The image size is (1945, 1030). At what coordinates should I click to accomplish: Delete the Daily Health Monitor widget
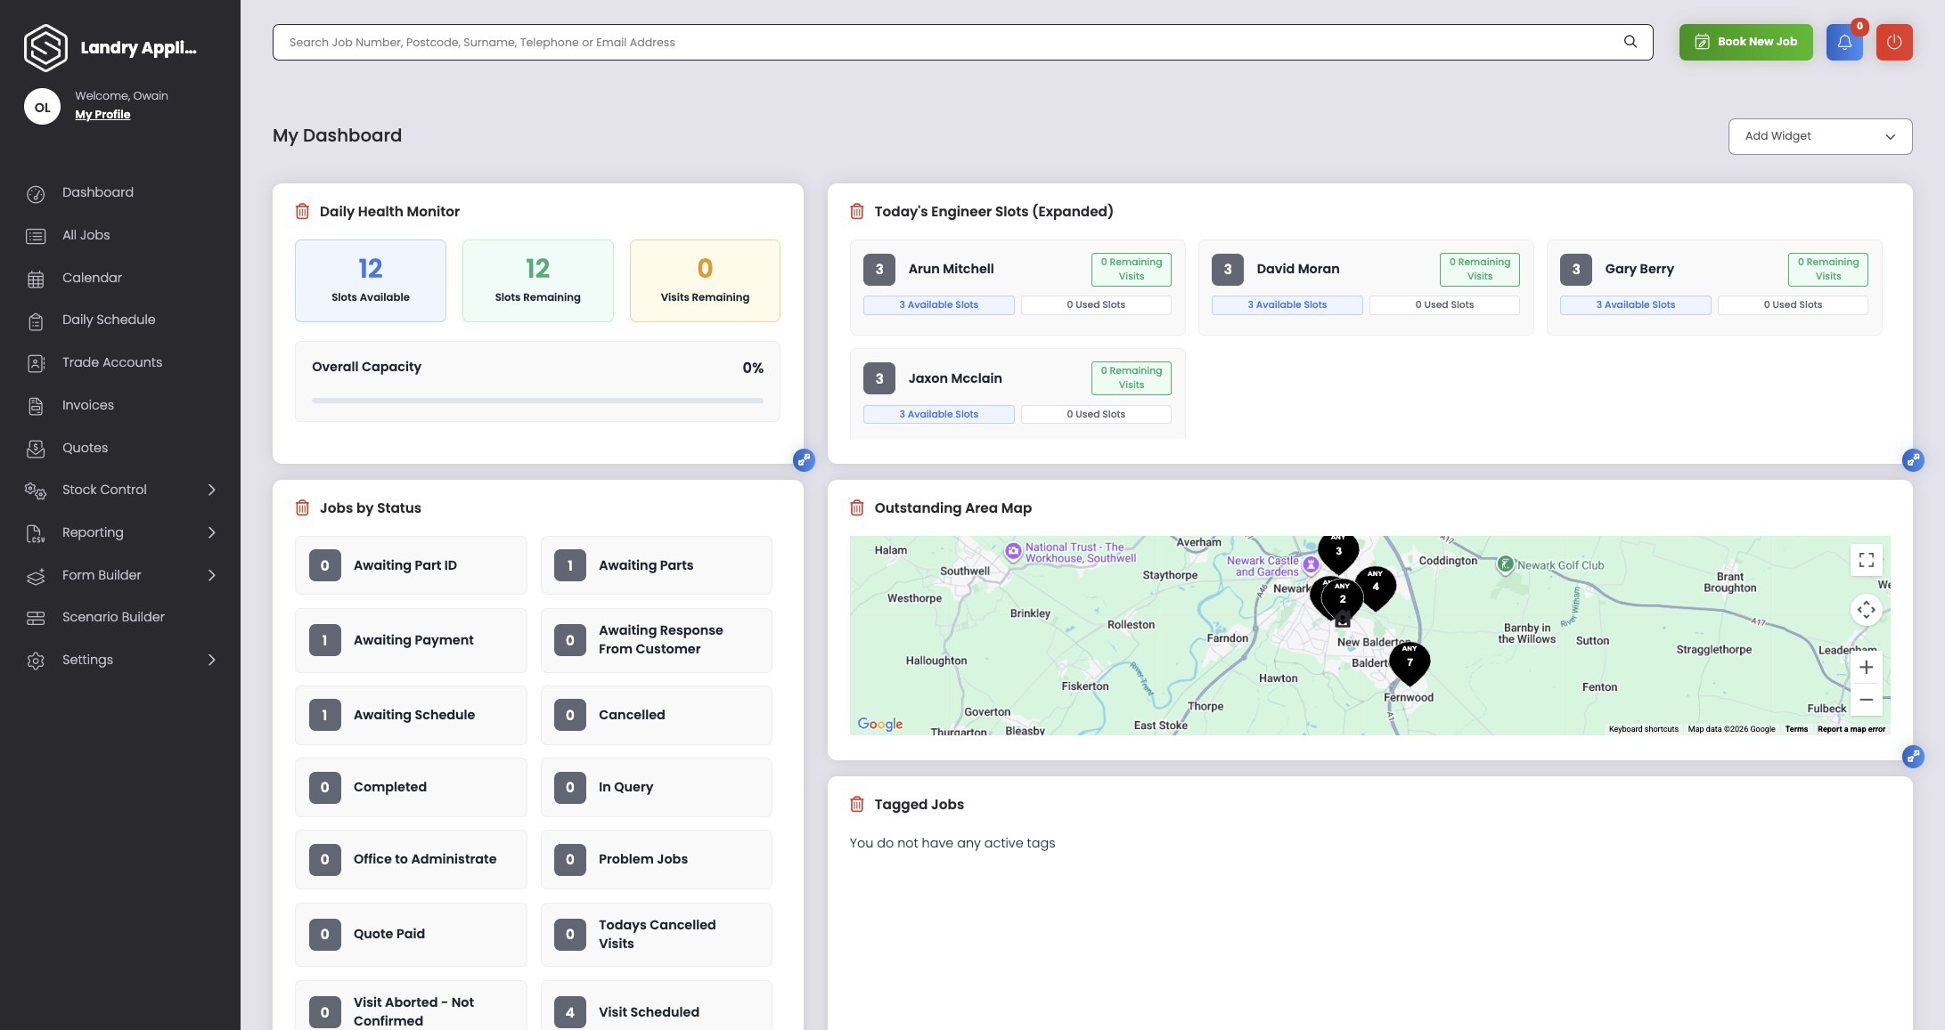click(x=302, y=212)
